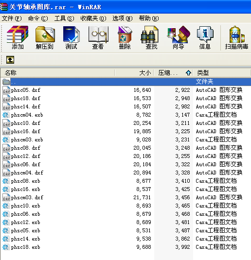This screenshot has width=251, height=260.
Task: Click DXF icon of phsc10.dxf
Action: (6, 123)
